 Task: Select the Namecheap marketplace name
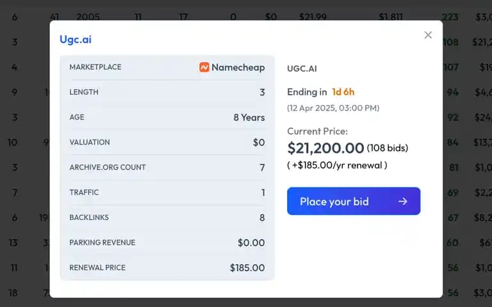coord(238,67)
